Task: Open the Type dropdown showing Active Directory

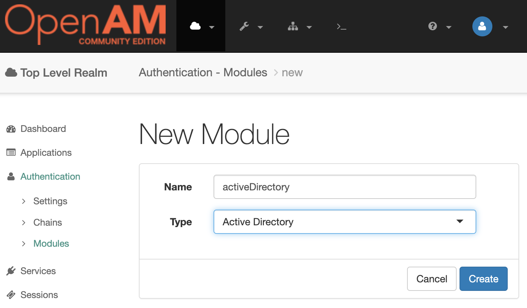Action: click(345, 222)
